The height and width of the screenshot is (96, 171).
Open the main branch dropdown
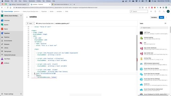tap(30, 23)
